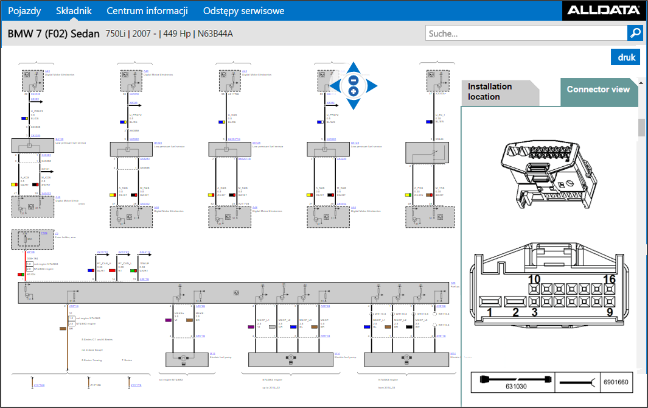Open the M14 link beside the leftmost fuel pump
This screenshot has width=648, height=408.
(x=212, y=354)
